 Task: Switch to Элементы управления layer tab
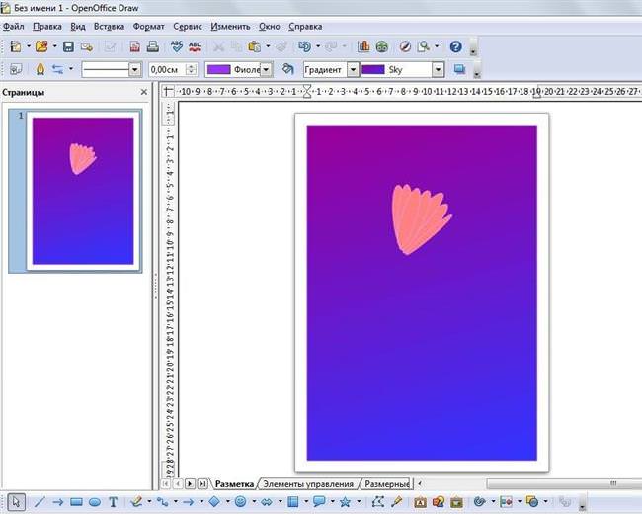coord(308,484)
